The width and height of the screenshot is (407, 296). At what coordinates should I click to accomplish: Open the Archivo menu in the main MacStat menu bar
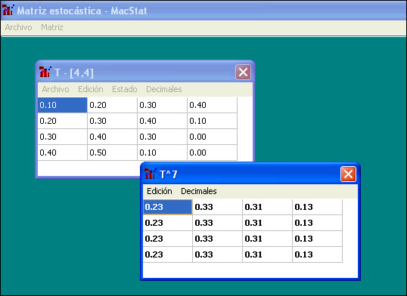(x=18, y=27)
